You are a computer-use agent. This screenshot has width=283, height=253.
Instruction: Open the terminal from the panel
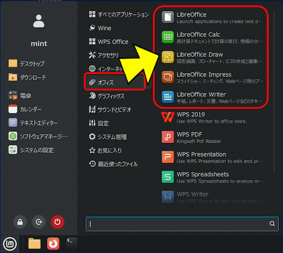(72, 243)
